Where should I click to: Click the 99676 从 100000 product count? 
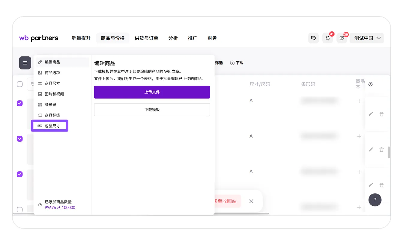point(60,208)
